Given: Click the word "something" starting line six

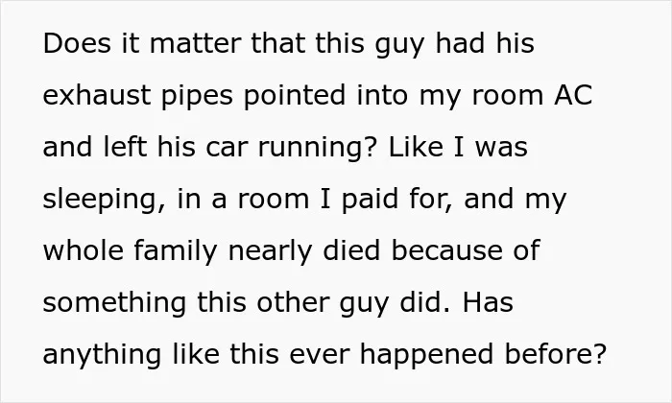Looking at the screenshot, I should pyautogui.click(x=114, y=304).
